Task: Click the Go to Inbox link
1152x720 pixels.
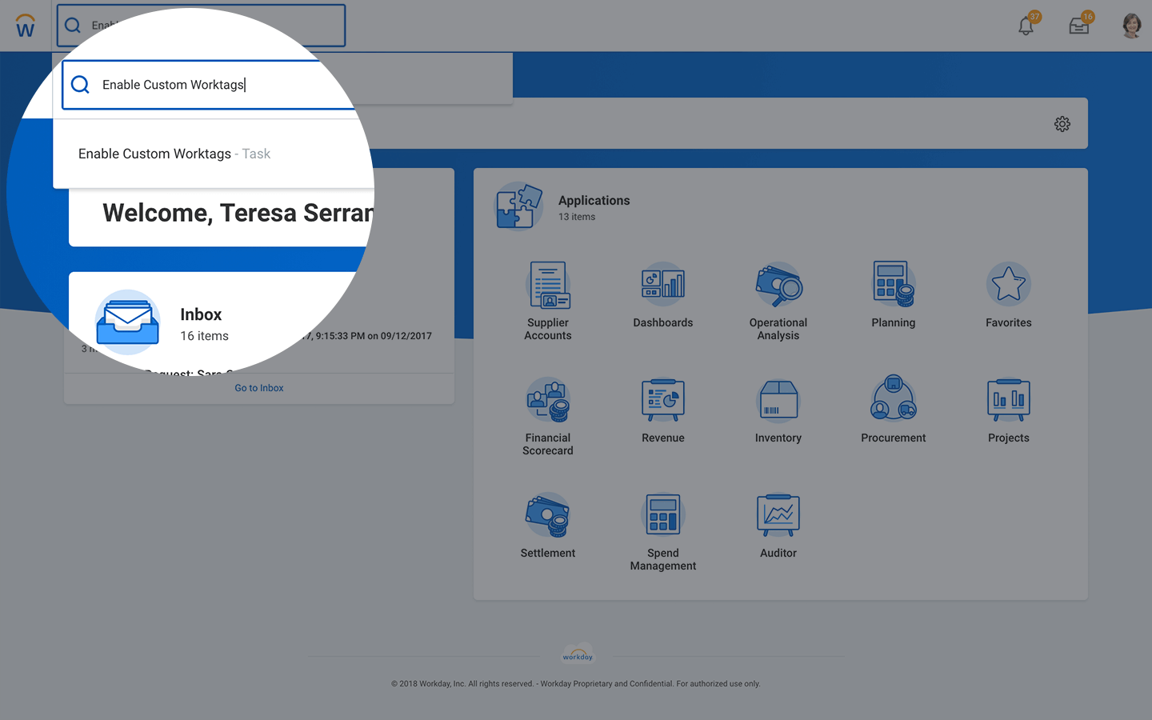Action: [259, 388]
